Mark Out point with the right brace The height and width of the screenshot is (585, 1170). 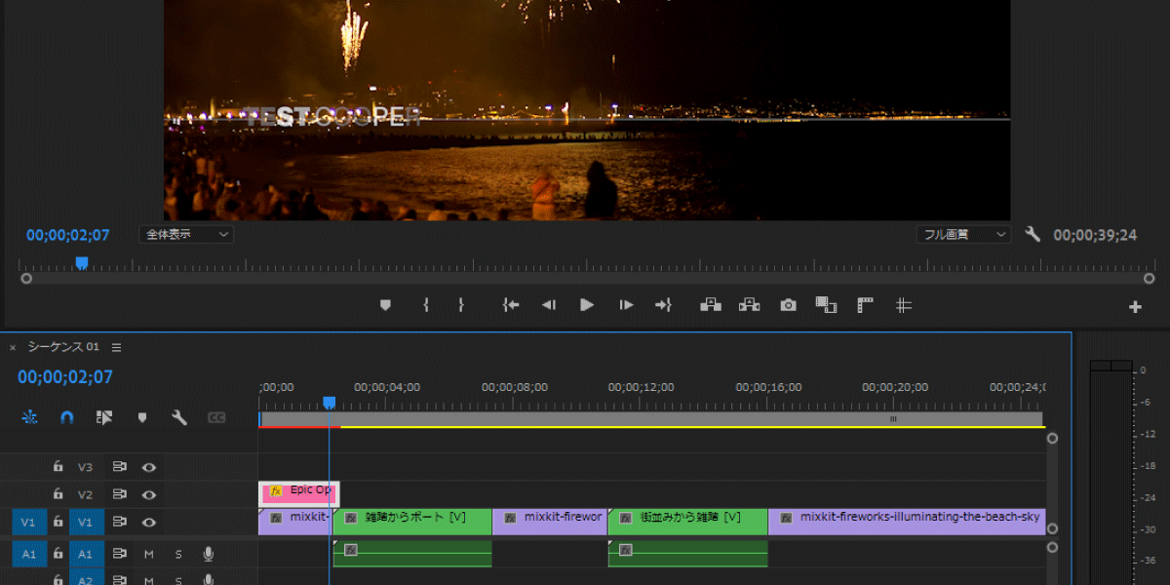coord(461,305)
